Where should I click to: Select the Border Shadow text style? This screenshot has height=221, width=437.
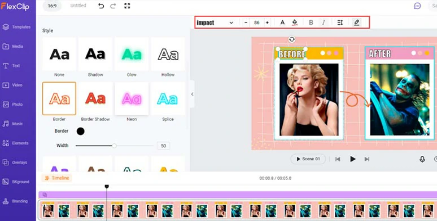point(95,98)
